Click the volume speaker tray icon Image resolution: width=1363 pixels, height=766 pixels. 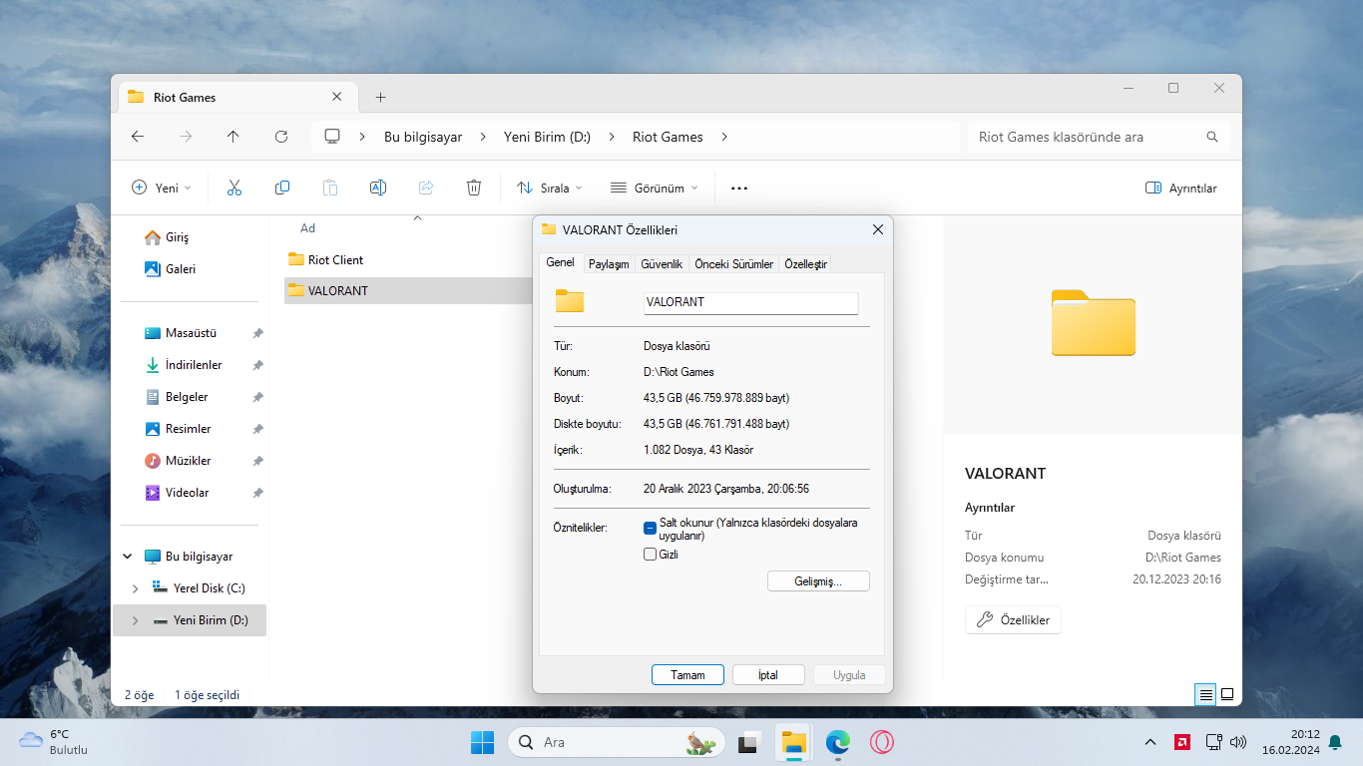pyautogui.click(x=1238, y=742)
